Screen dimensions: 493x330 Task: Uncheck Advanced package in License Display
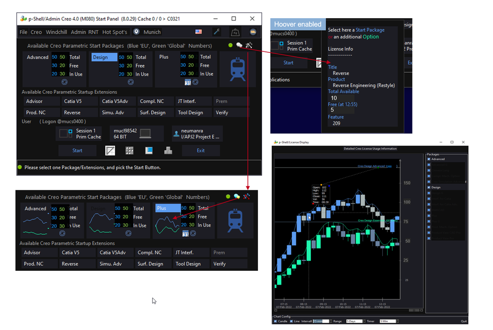tap(429, 159)
